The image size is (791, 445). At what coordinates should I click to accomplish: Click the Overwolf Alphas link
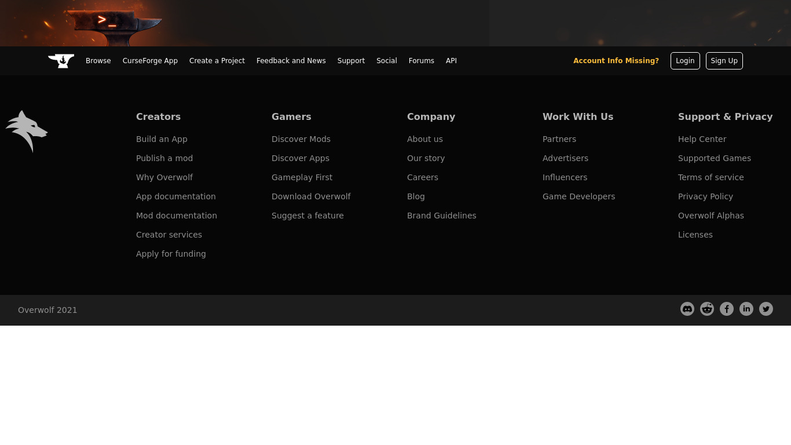711,216
